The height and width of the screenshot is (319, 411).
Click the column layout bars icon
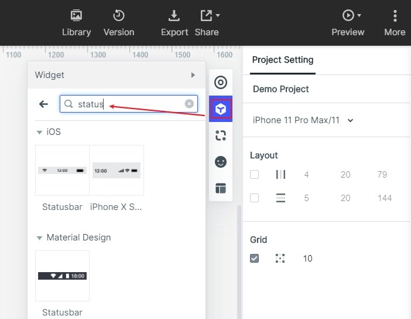click(x=280, y=174)
